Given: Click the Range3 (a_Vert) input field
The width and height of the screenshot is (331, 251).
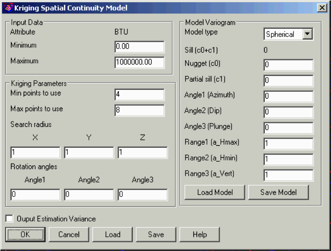Looking at the screenshot, I should pos(288,176).
